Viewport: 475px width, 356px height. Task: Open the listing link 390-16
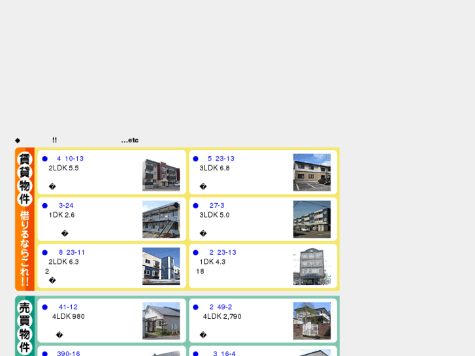tap(69, 353)
